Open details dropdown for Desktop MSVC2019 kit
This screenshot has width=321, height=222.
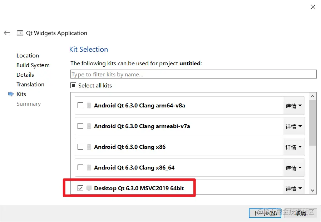coord(293,188)
